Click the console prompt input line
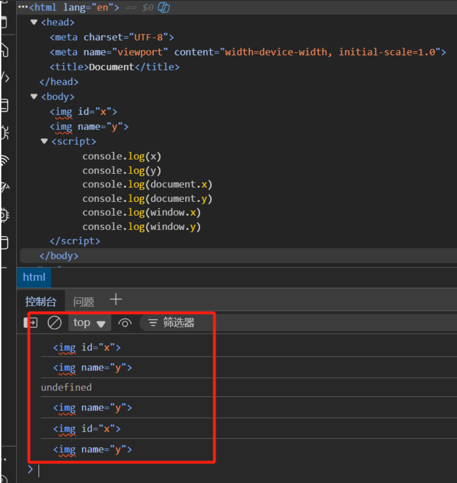The image size is (457, 483). 247,470
